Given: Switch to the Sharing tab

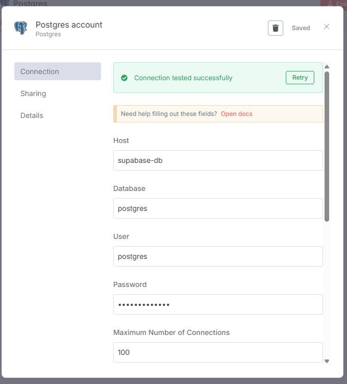Looking at the screenshot, I should pyautogui.click(x=33, y=93).
